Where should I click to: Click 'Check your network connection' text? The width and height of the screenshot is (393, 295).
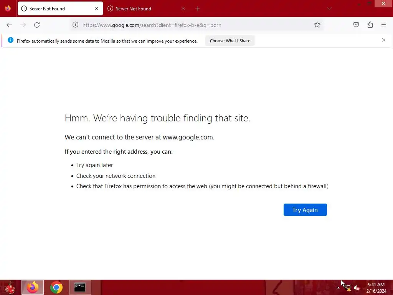116,176
